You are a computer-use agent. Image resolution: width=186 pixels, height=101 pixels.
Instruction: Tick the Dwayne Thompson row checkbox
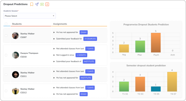pyautogui.click(x=6, y=55)
